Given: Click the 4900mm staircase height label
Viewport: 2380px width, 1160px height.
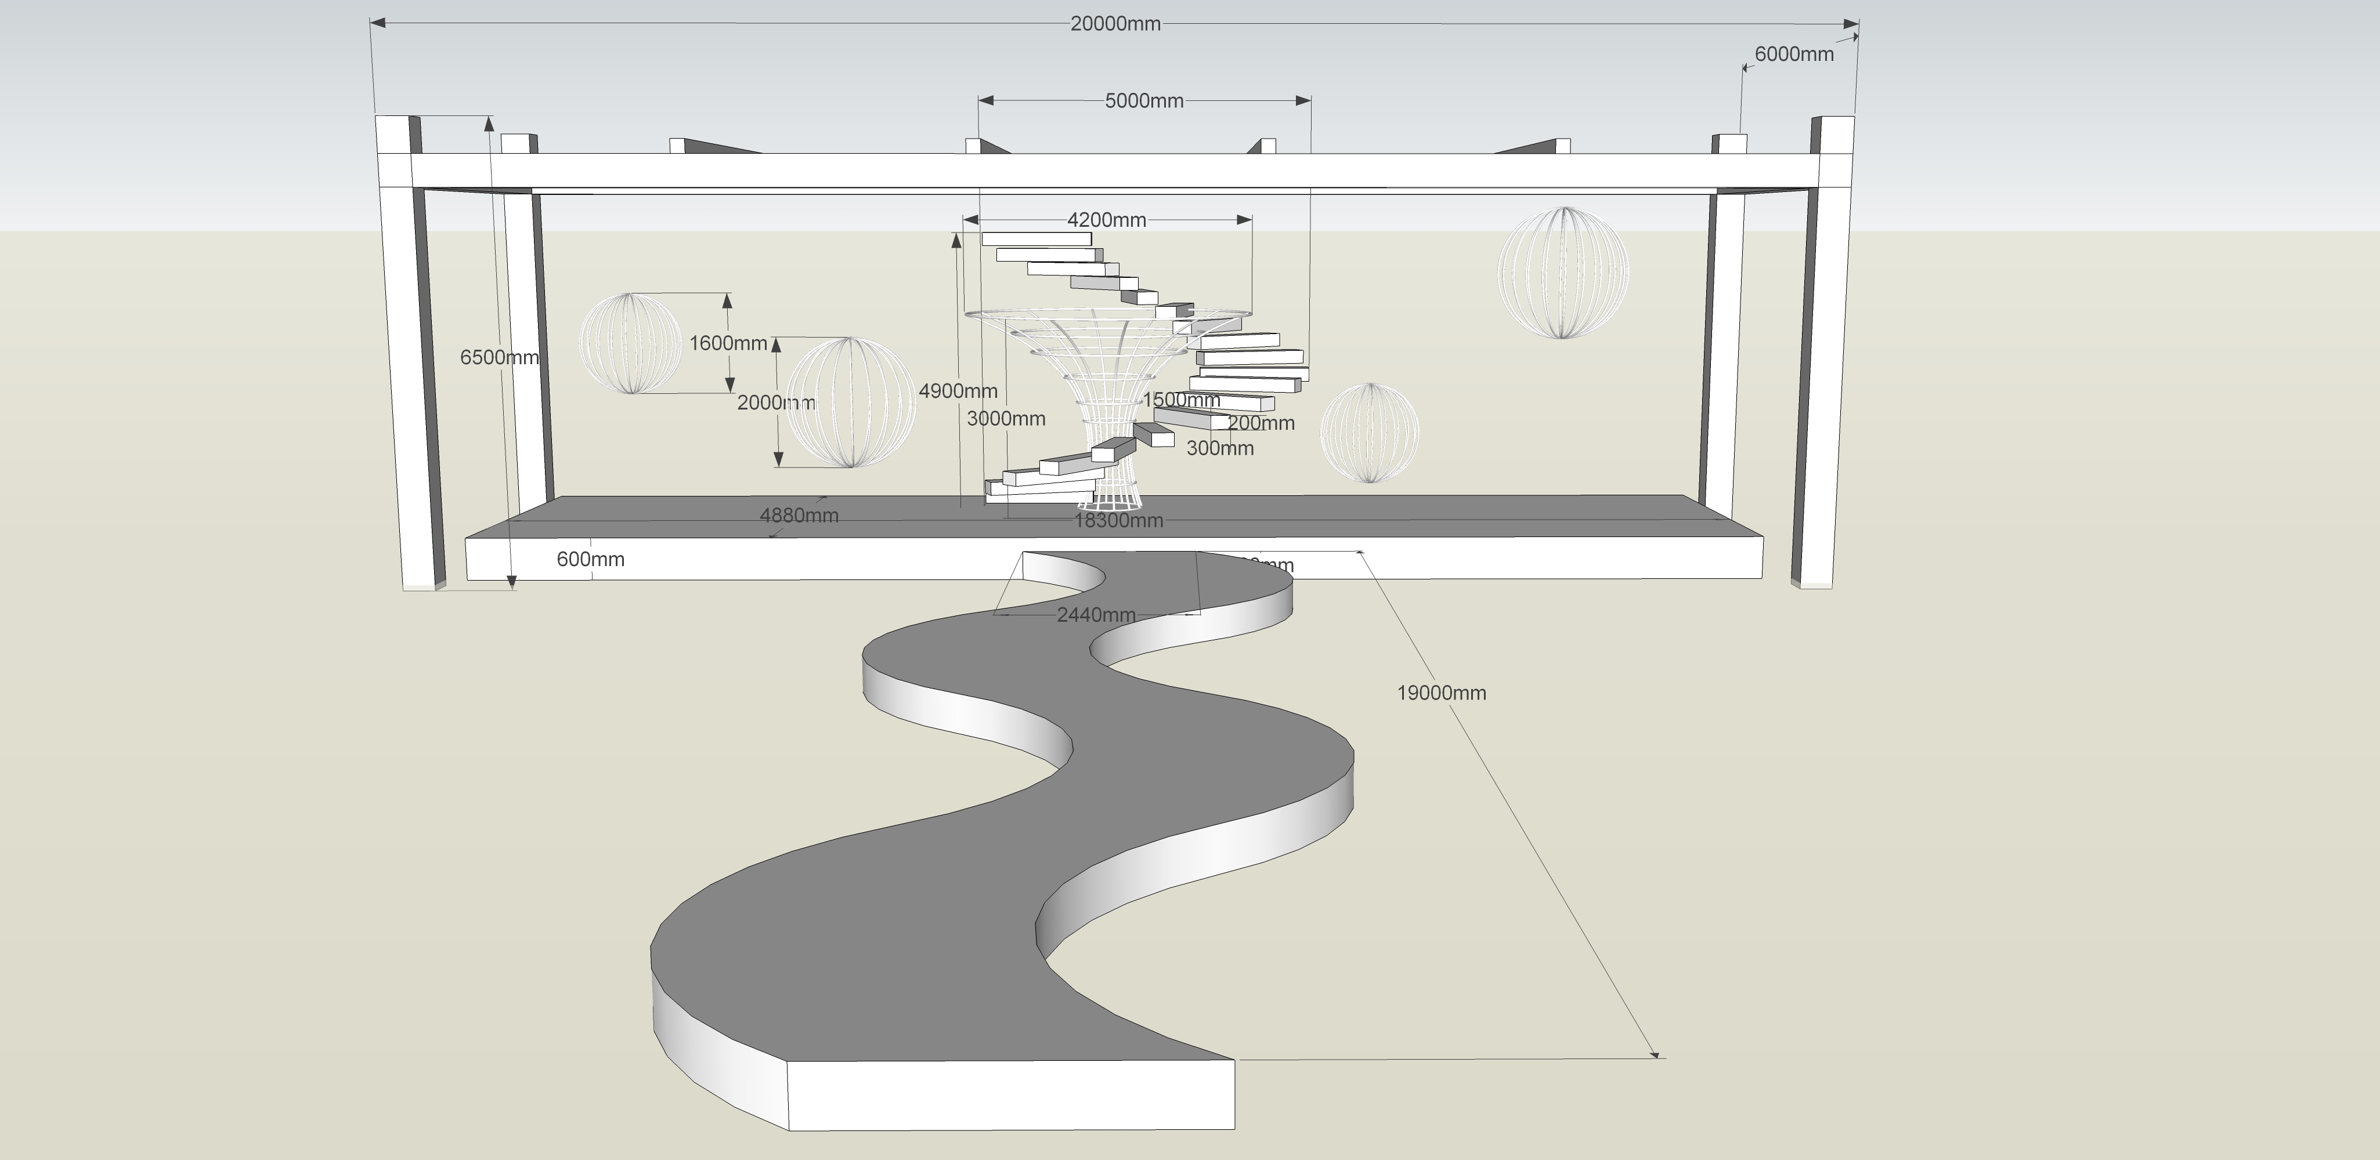Looking at the screenshot, I should (958, 391).
